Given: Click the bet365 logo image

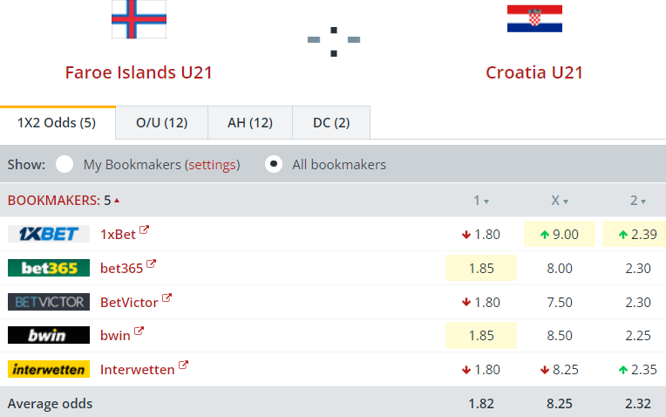Looking at the screenshot, I should [x=49, y=268].
